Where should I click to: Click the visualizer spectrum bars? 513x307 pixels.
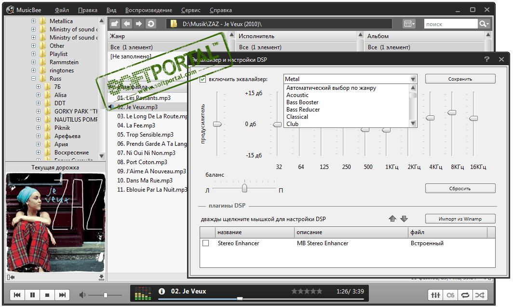tap(143, 293)
